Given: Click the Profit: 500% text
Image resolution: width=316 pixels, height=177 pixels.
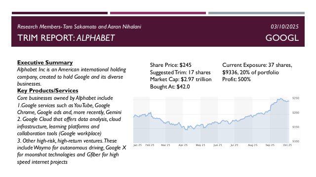Looking at the screenshot, I should [237, 79].
